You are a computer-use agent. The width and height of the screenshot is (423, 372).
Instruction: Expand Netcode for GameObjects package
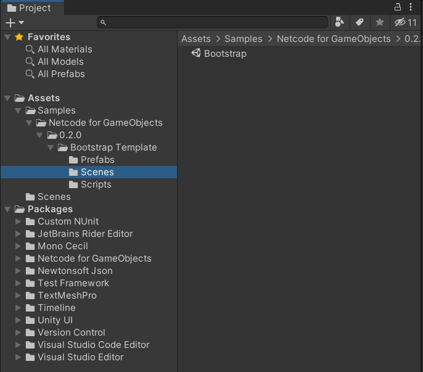[x=18, y=258]
